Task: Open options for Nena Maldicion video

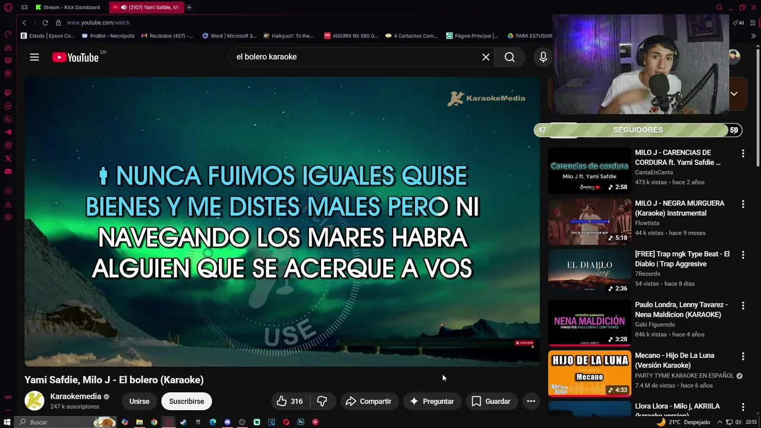Action: (x=743, y=306)
